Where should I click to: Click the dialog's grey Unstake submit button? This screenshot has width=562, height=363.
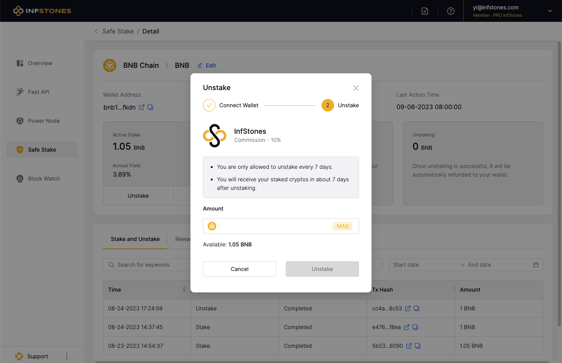click(x=322, y=269)
